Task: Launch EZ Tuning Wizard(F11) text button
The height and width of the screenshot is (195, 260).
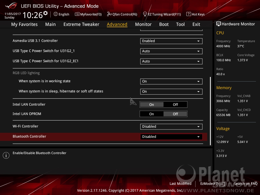Action: click(164, 14)
